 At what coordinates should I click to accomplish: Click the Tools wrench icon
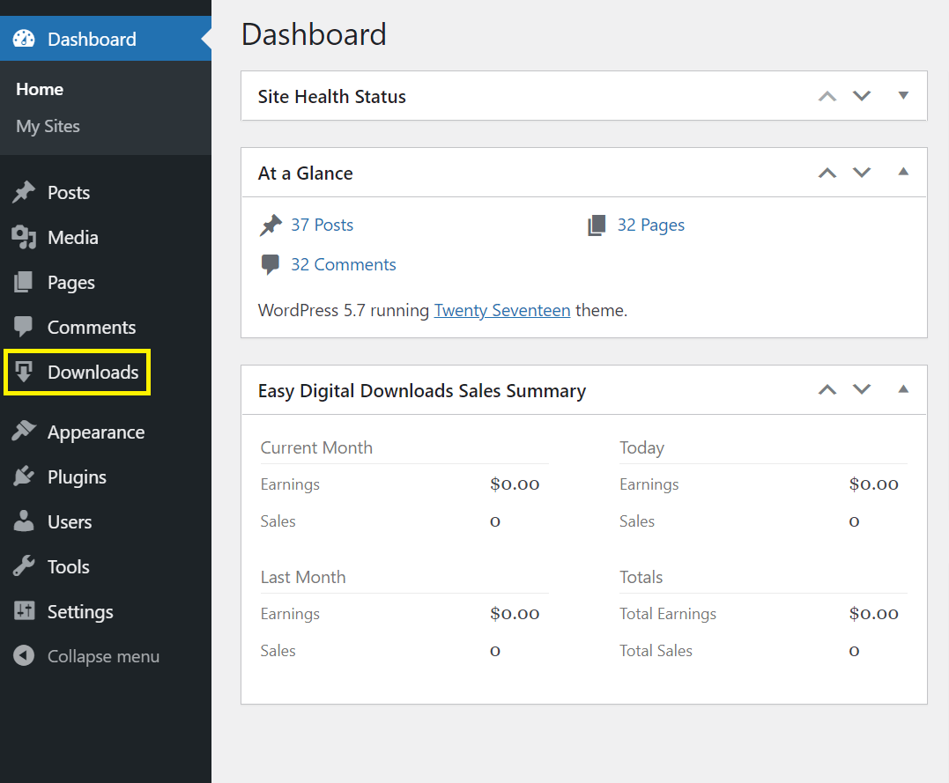[x=24, y=566]
